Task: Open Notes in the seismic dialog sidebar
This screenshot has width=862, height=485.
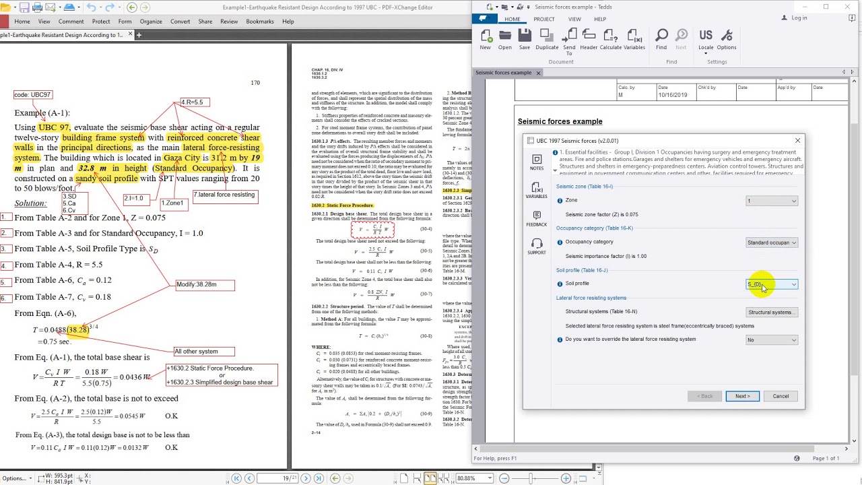Action: click(537, 162)
